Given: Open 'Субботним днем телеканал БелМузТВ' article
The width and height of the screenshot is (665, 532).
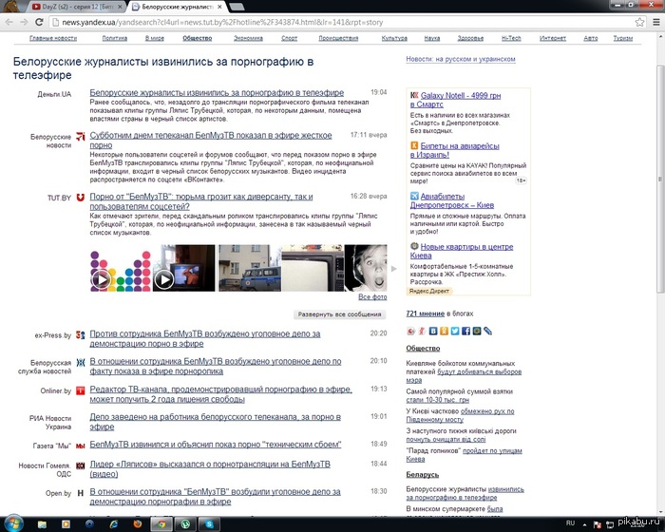Looking at the screenshot, I should tap(211, 140).
